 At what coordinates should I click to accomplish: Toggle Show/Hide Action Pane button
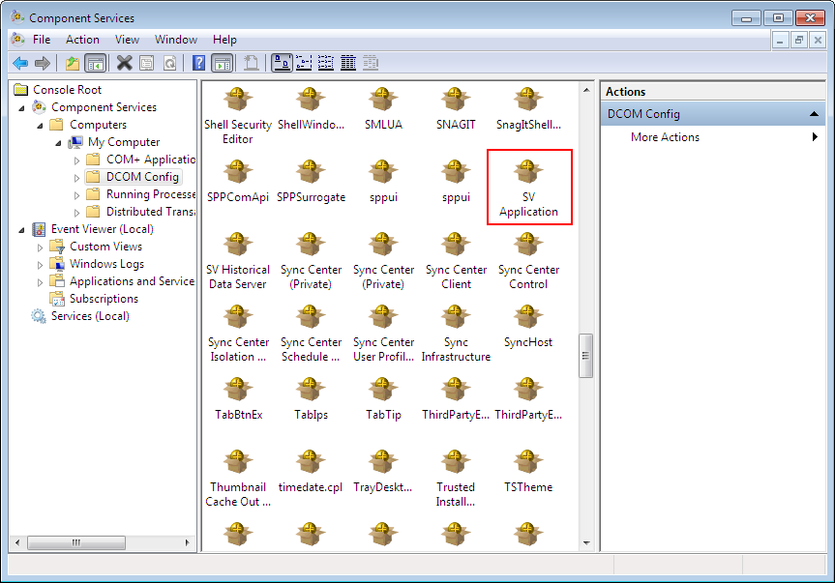[x=222, y=63]
